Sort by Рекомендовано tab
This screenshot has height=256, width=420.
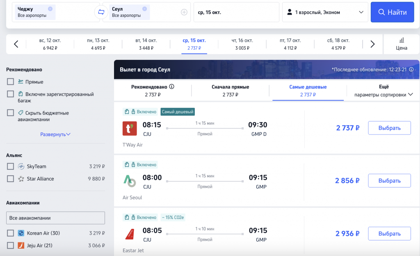pyautogui.click(x=153, y=91)
